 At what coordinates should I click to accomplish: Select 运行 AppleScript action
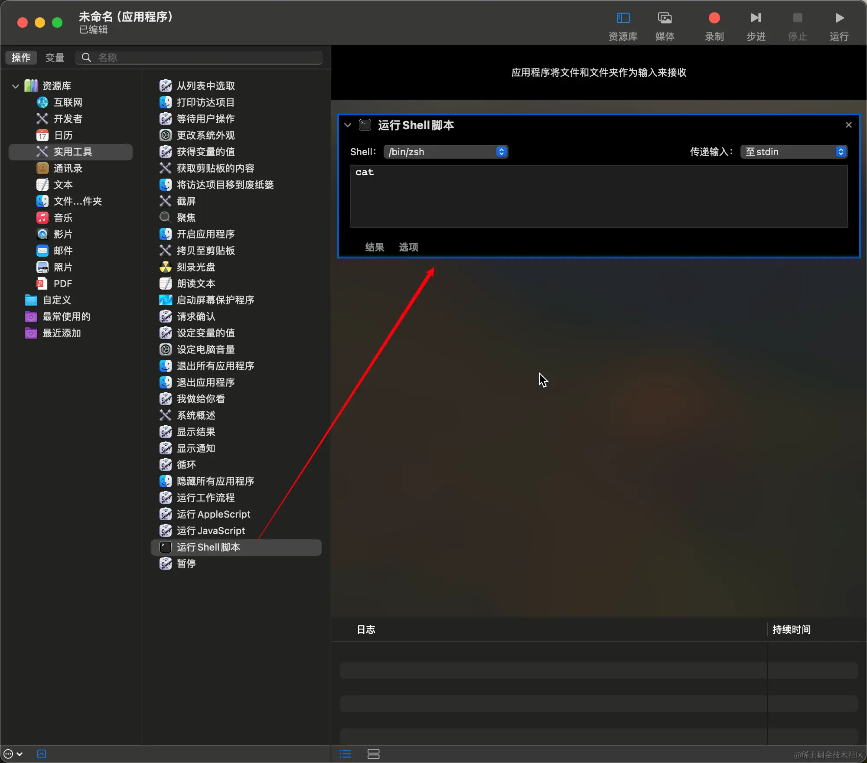[x=213, y=514]
